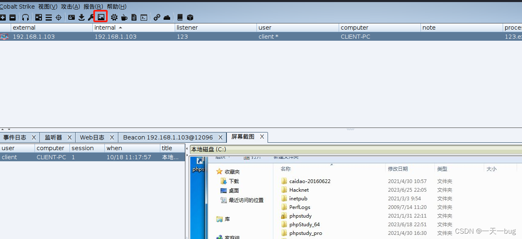Switch to the 事件日志 tab

click(x=15, y=137)
